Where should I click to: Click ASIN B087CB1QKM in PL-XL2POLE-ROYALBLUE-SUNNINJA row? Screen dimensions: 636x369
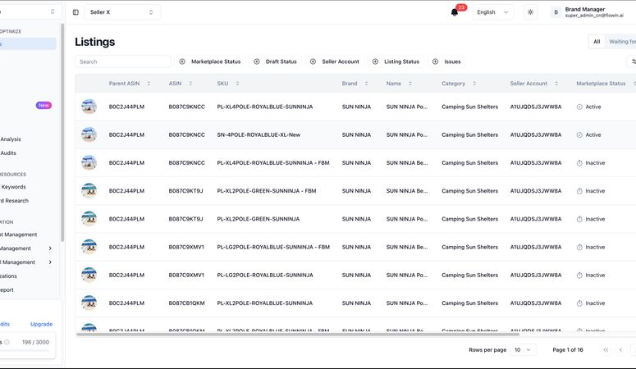tap(186, 303)
